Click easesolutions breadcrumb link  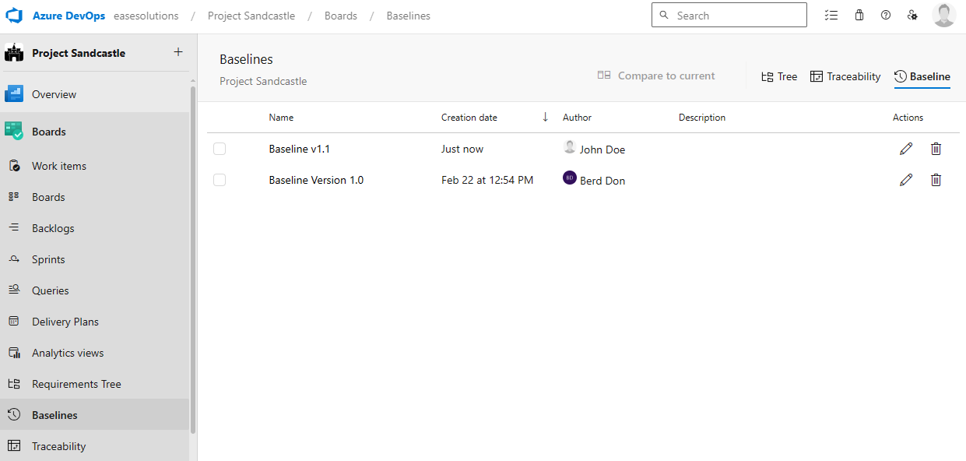pyautogui.click(x=146, y=16)
